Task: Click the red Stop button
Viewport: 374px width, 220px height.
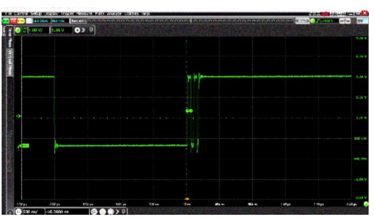Action: coord(13,21)
